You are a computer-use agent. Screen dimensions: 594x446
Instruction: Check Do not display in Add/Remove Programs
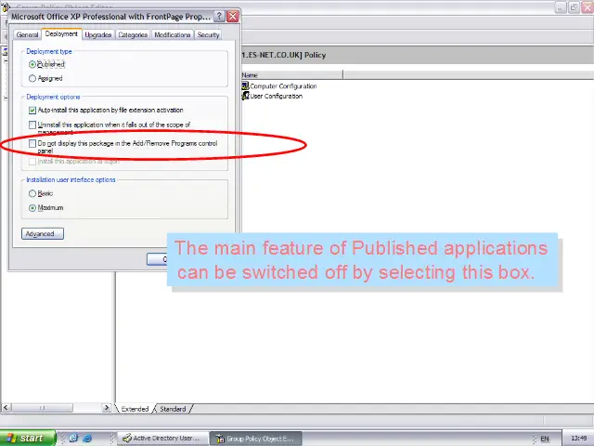33,144
